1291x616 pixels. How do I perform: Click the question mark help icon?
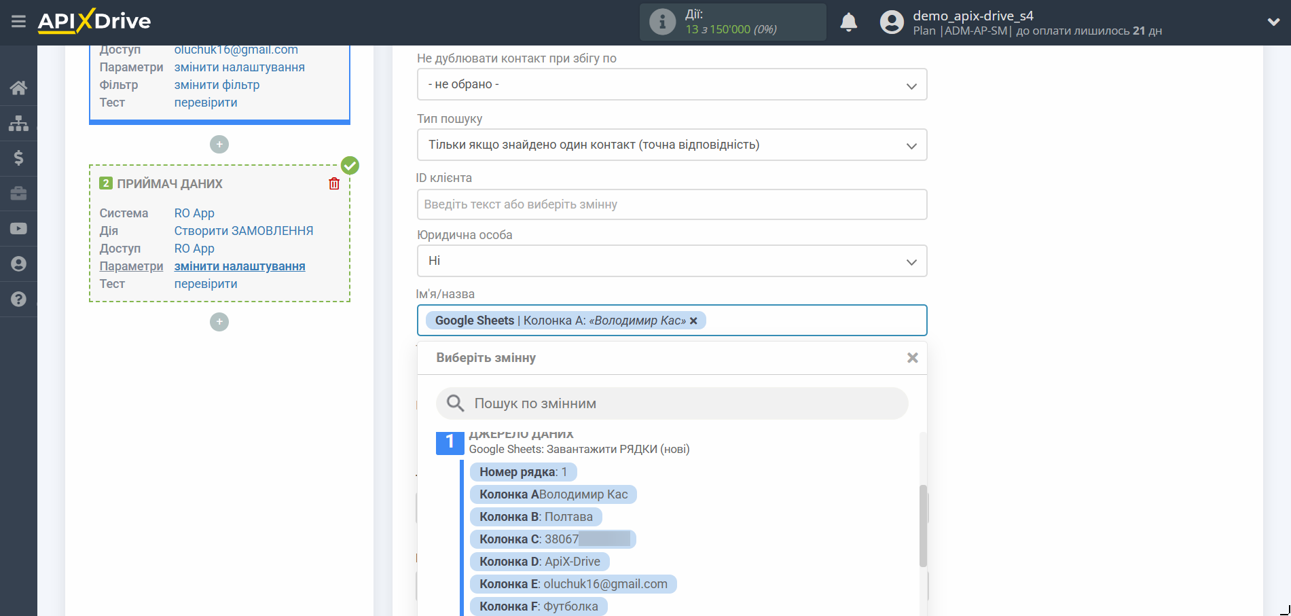[18, 300]
